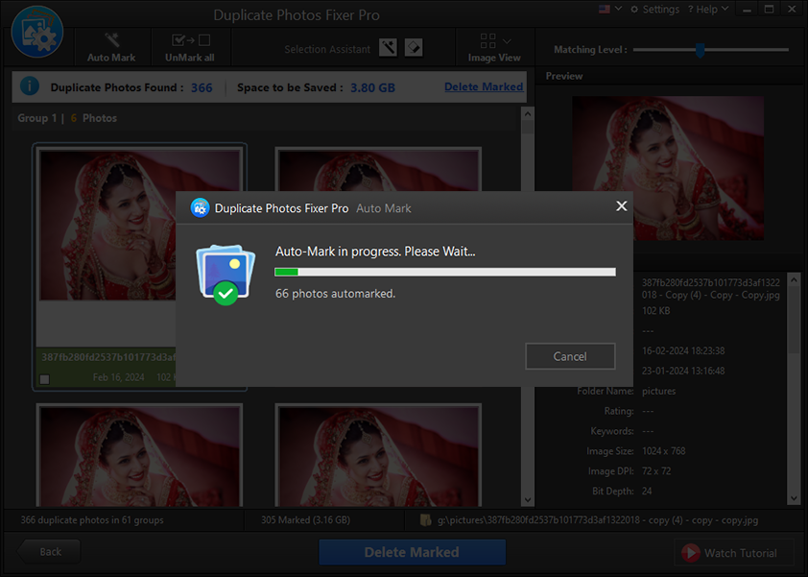Image resolution: width=808 pixels, height=577 pixels.
Task: Click the Back button
Action: (50, 552)
